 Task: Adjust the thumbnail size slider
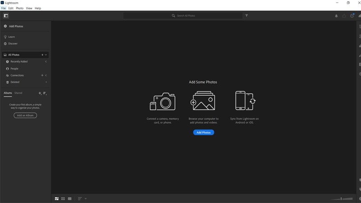[342, 198]
